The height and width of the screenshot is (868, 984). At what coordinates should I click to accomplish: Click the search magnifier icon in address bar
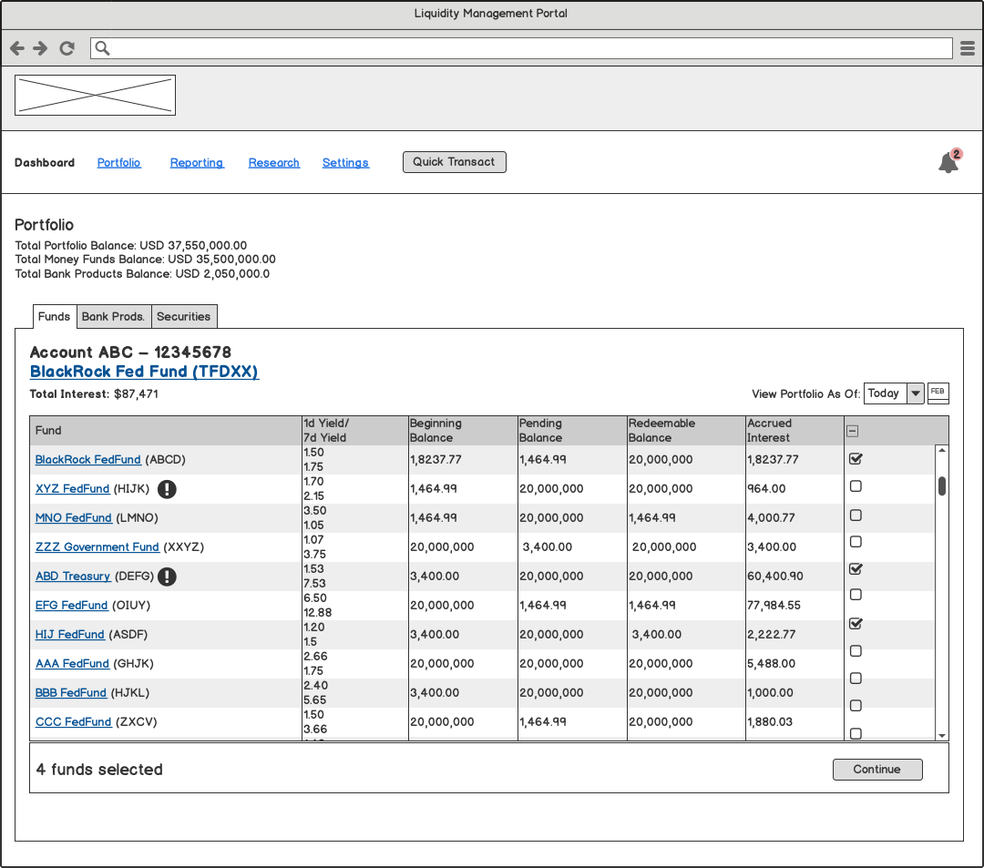pyautogui.click(x=102, y=48)
